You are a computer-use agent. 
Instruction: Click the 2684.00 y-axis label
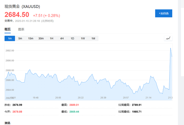[x=10, y=90]
